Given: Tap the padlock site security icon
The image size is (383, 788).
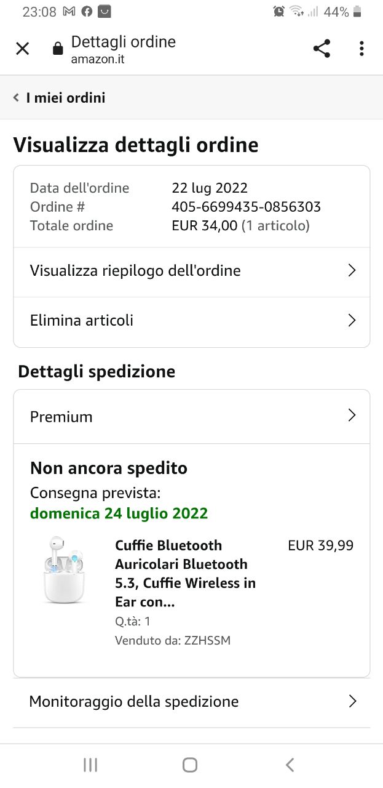Looking at the screenshot, I should (x=58, y=49).
